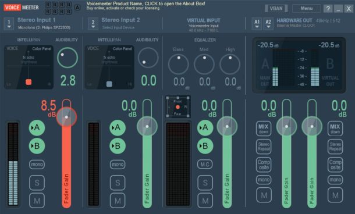Toggle MIX down on bus B

(x=335, y=129)
